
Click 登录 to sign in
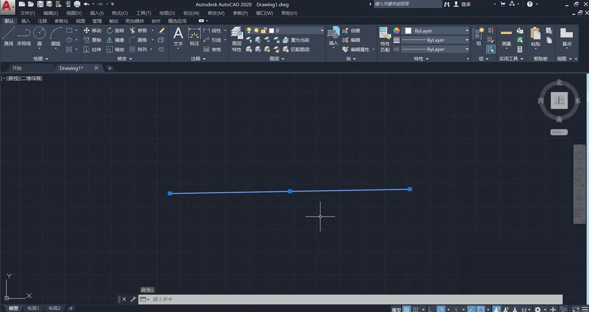click(x=466, y=4)
